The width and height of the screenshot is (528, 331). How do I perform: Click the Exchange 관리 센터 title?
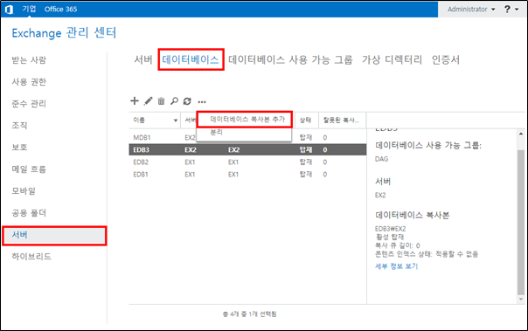64,33
